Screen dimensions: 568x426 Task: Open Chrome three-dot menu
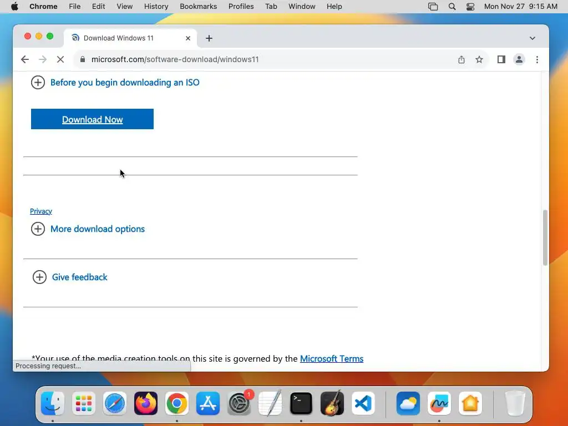537,59
